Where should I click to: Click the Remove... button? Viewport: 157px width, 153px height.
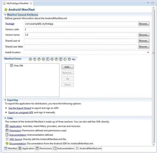[68, 73]
